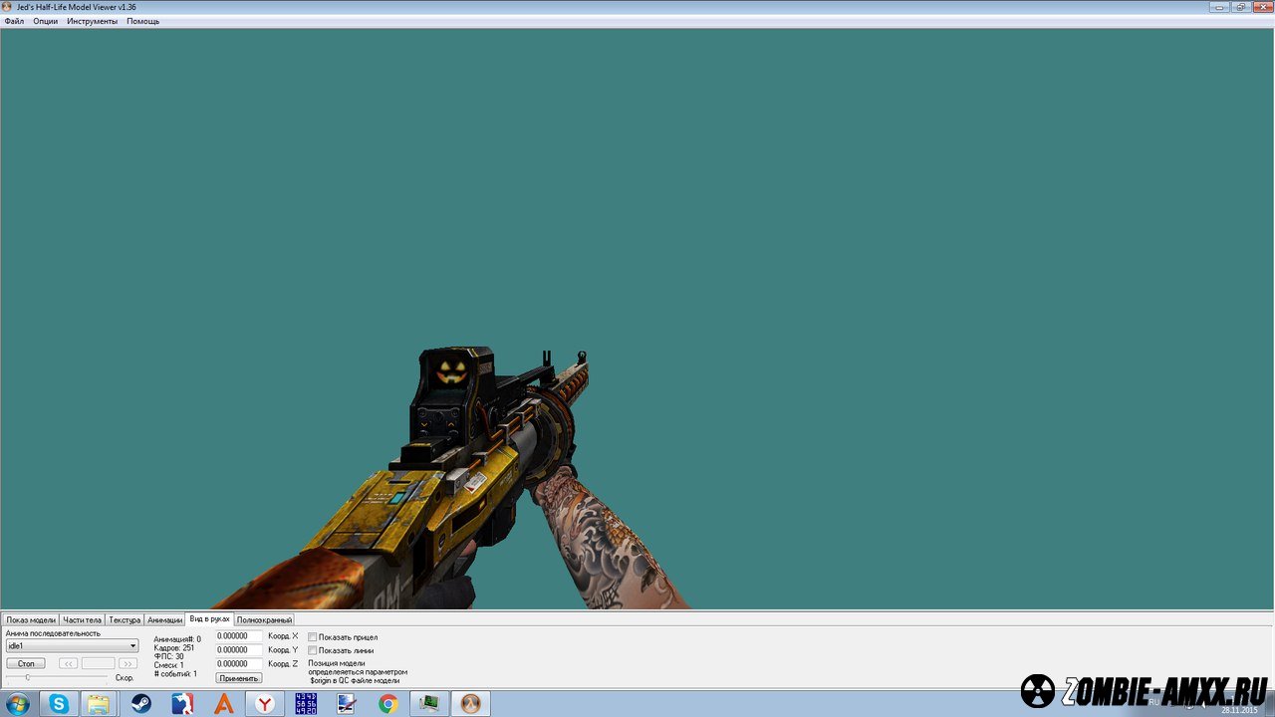Switch to the Части тела tab
The width and height of the screenshot is (1275, 717).
click(82, 619)
